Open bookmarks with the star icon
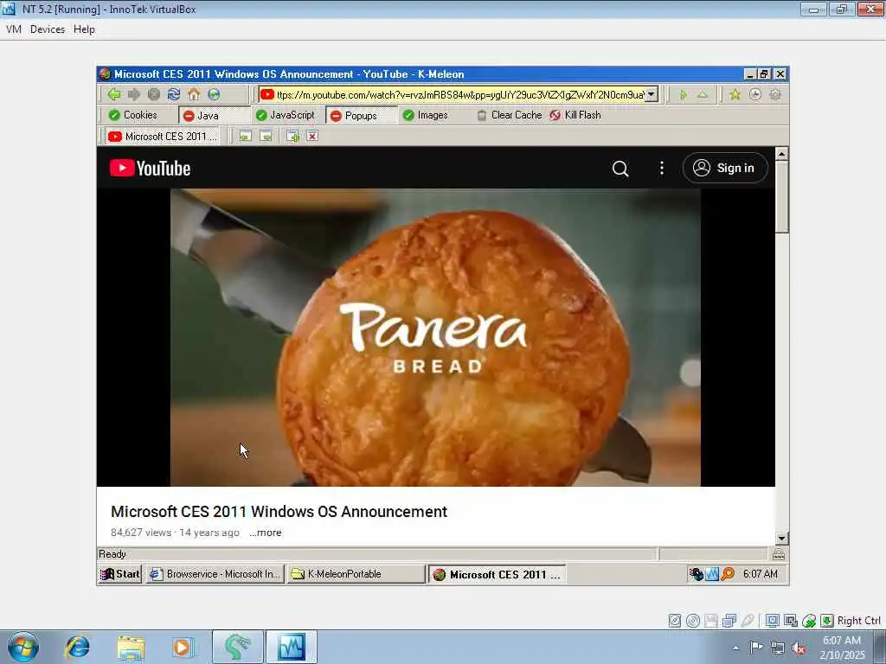The image size is (886, 664). coord(735,94)
